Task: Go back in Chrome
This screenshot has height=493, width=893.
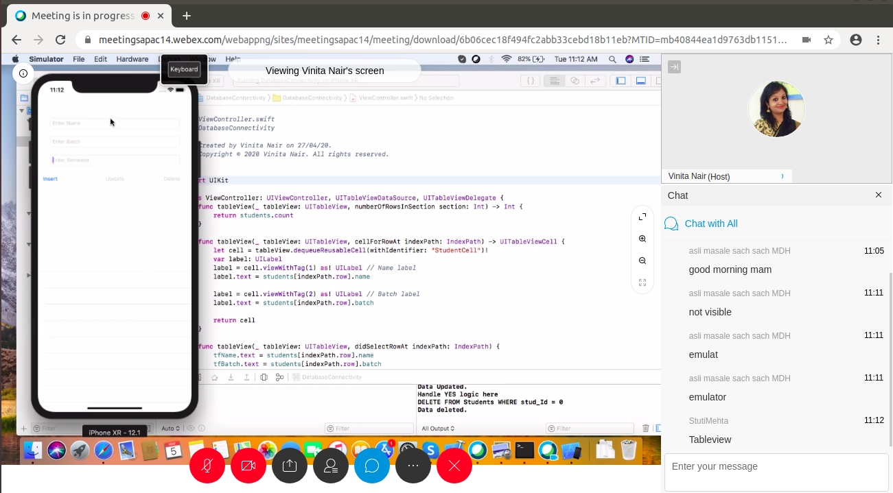Action: [x=16, y=40]
